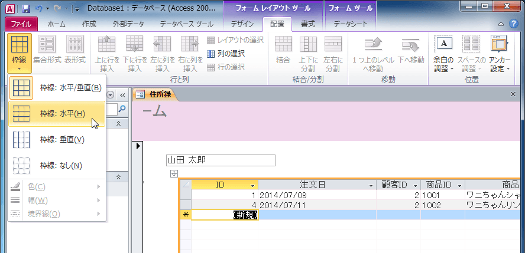Click the 2014/07/09 date cell
Screen dimensions: 525x253
(317, 195)
